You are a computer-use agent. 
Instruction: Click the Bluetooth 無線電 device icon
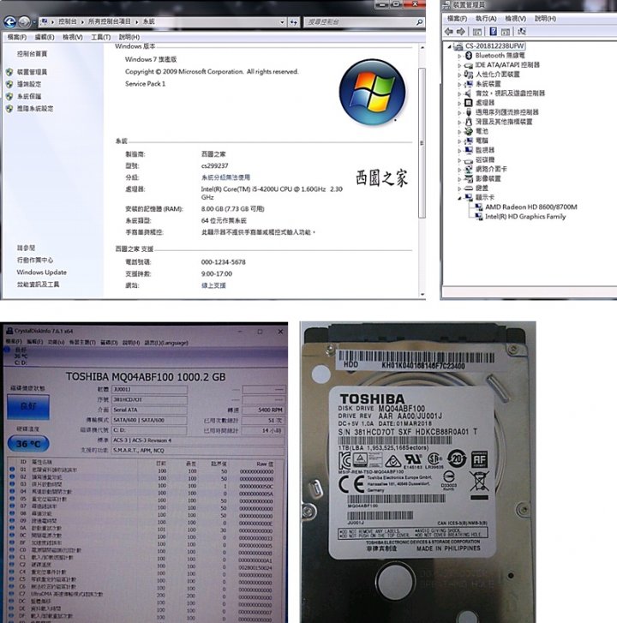pos(469,55)
